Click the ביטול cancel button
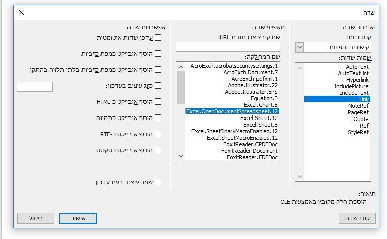This screenshot has height=239, width=387. pos(36,218)
